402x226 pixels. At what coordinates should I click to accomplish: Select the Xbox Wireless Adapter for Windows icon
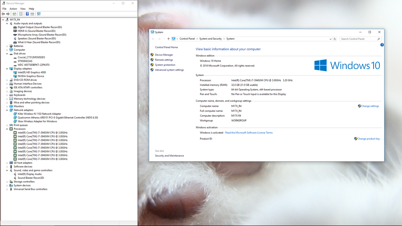15,121
